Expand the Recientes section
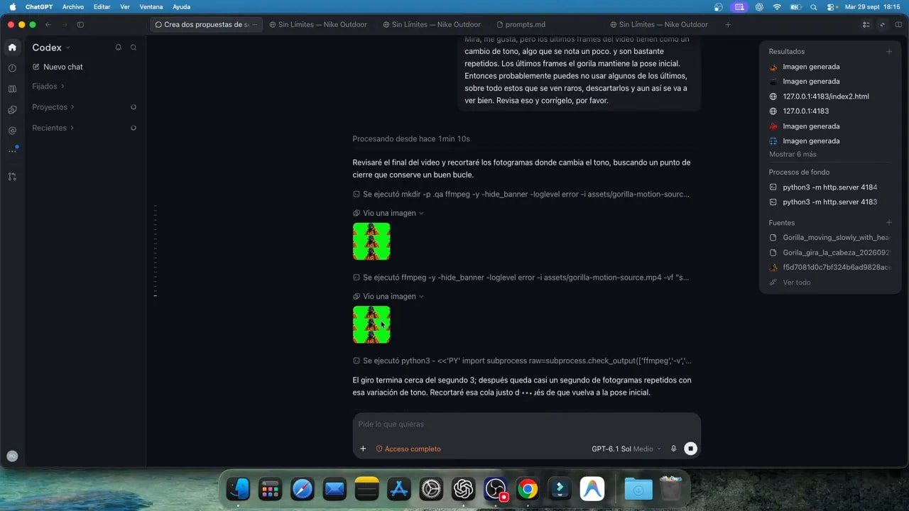 53,128
